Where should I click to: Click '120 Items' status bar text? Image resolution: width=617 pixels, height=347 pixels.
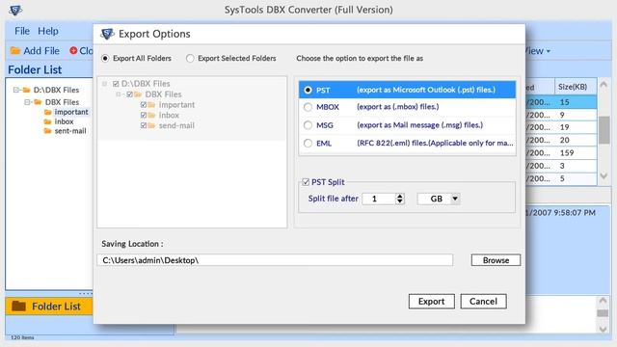click(x=22, y=337)
